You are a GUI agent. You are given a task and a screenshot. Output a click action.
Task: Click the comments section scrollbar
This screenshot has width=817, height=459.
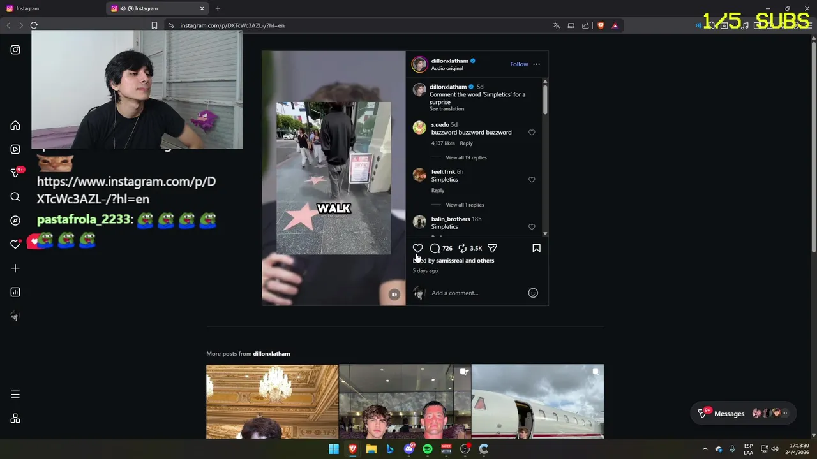click(x=545, y=99)
